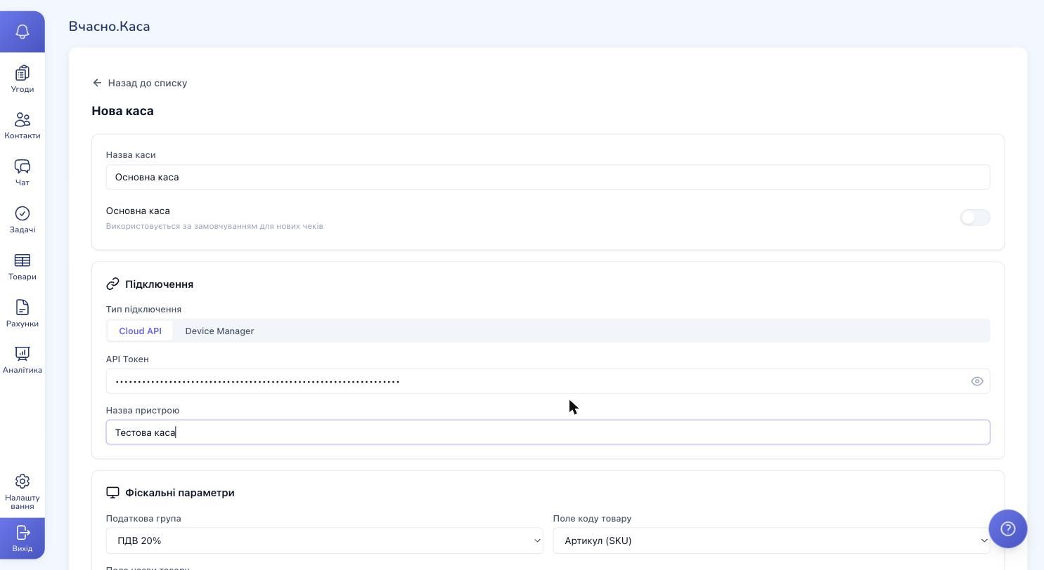Show API token with eye icon
The image size is (1044, 570).
pos(977,381)
